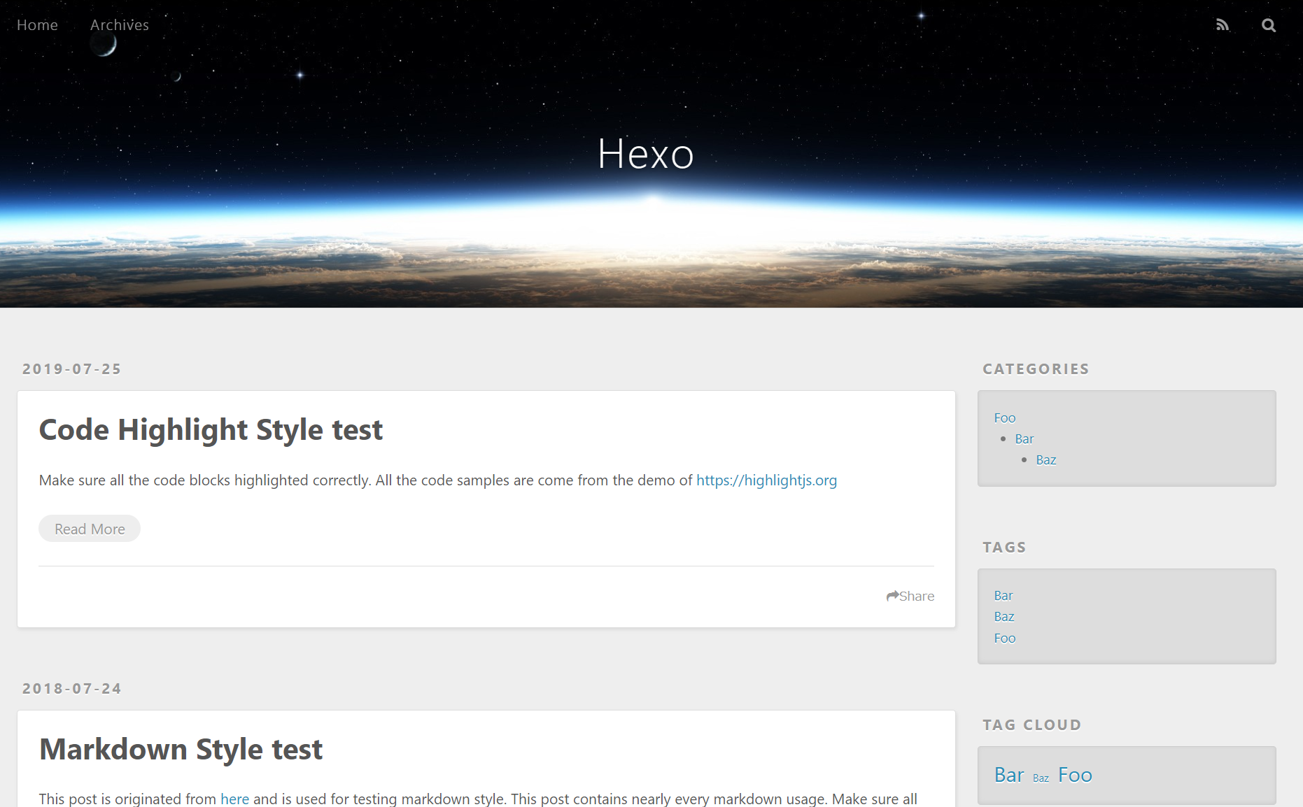Click Baz in the Tag Cloud
The image size is (1303, 807).
(1041, 778)
